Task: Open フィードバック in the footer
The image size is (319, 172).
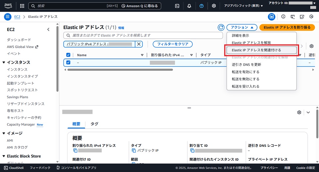Action: 40,168
